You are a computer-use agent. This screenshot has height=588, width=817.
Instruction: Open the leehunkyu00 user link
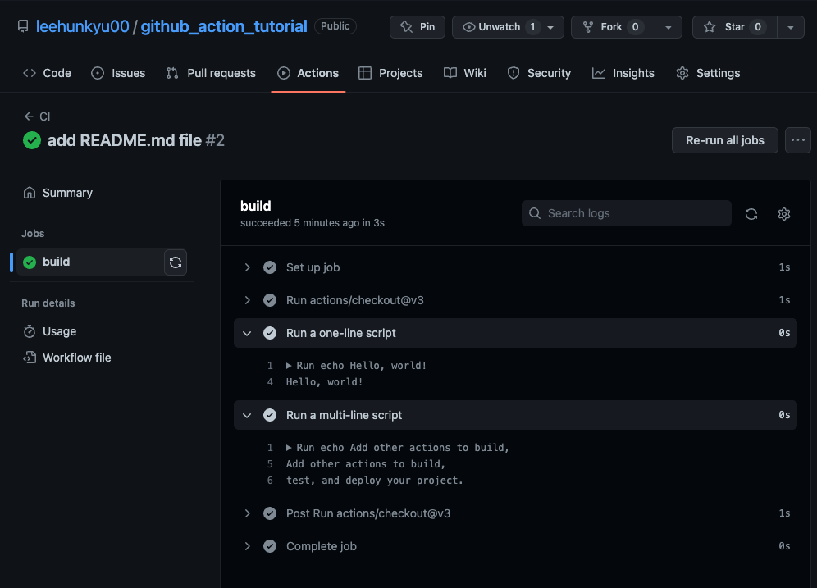pyautogui.click(x=82, y=26)
